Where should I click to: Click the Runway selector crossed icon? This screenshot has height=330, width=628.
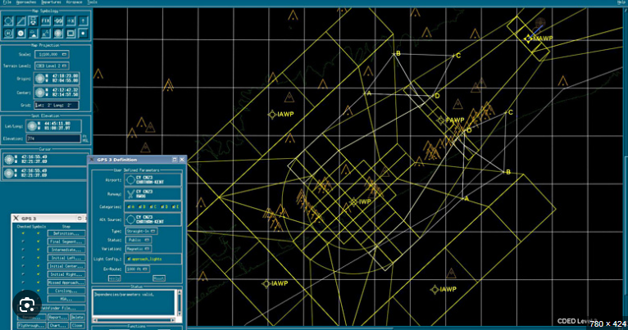130,194
